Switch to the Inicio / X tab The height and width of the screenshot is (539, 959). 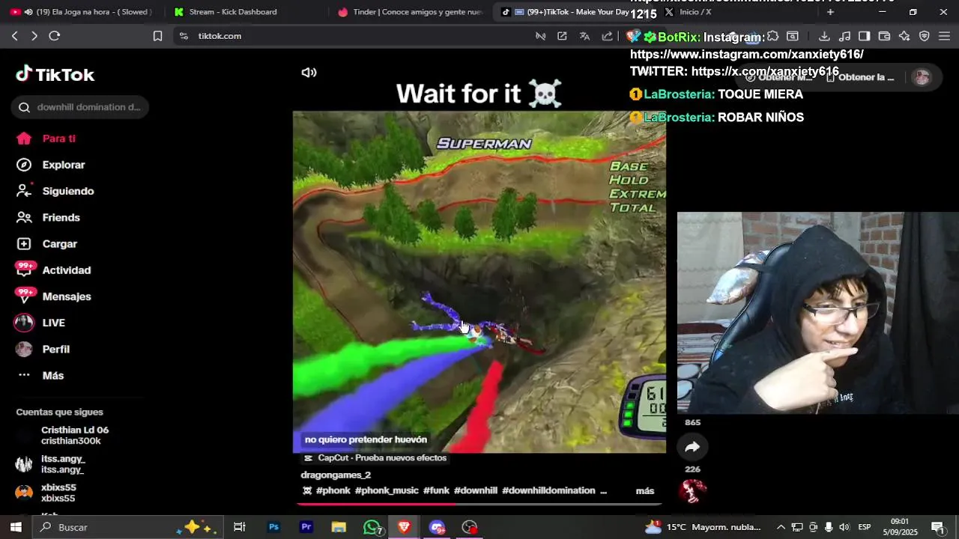pos(695,12)
